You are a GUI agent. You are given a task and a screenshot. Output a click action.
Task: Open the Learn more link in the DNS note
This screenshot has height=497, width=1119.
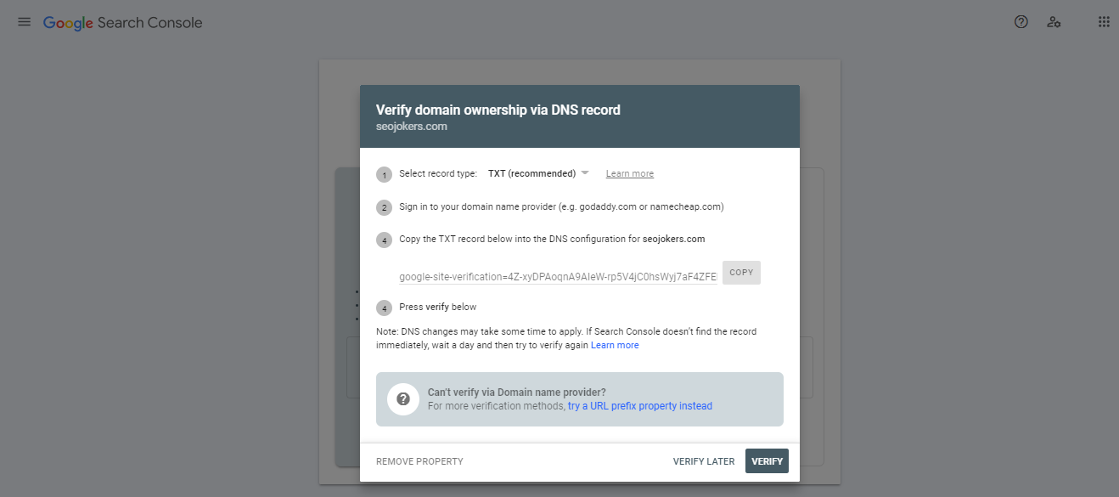[615, 344]
